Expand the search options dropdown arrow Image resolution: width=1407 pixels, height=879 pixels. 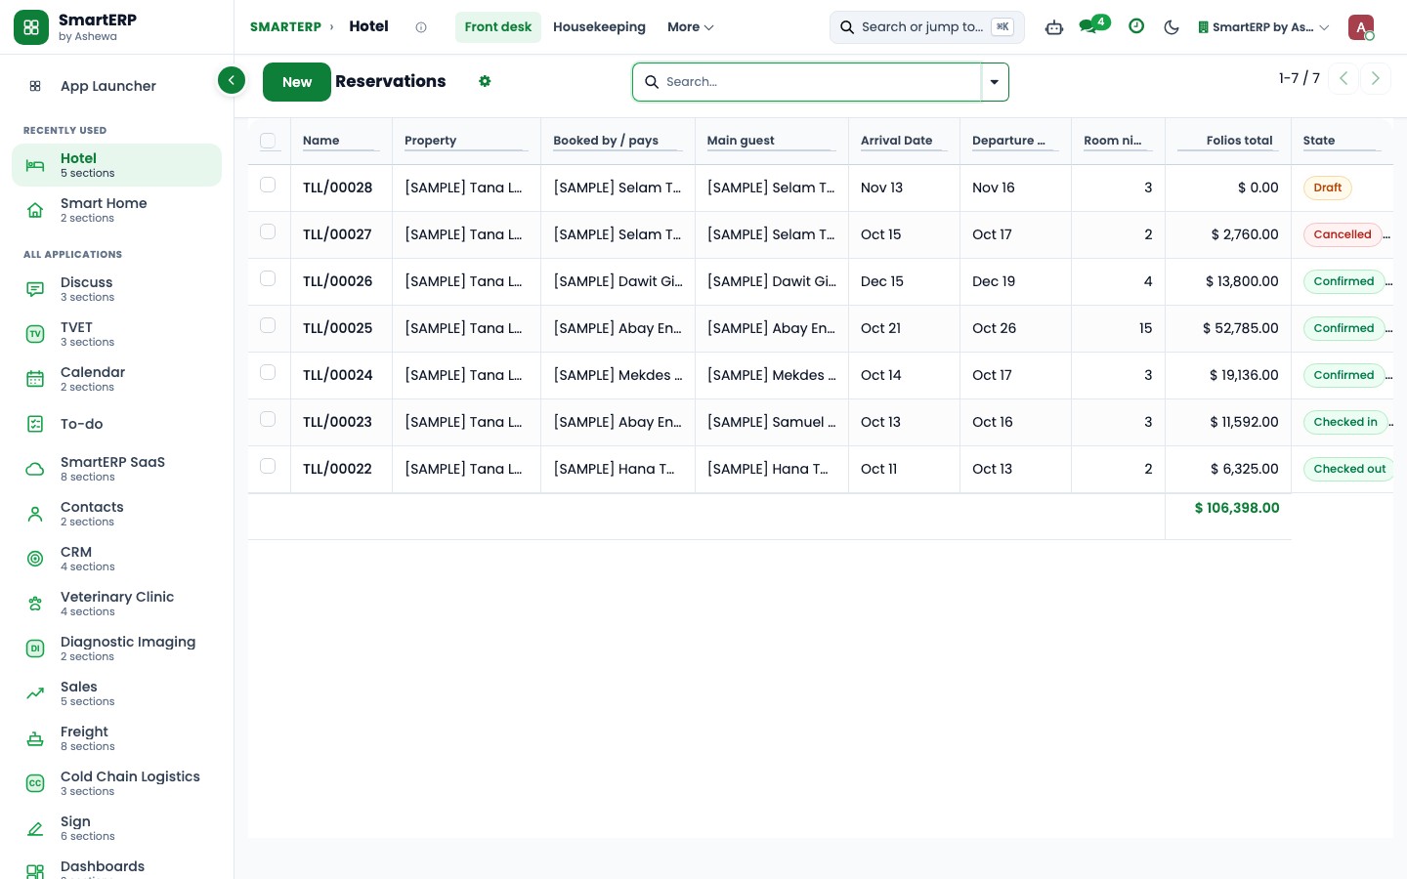click(x=995, y=82)
